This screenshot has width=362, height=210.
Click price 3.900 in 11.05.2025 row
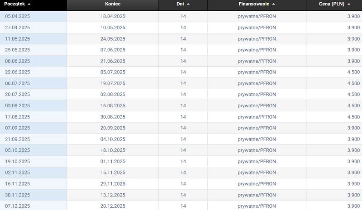point(353,39)
